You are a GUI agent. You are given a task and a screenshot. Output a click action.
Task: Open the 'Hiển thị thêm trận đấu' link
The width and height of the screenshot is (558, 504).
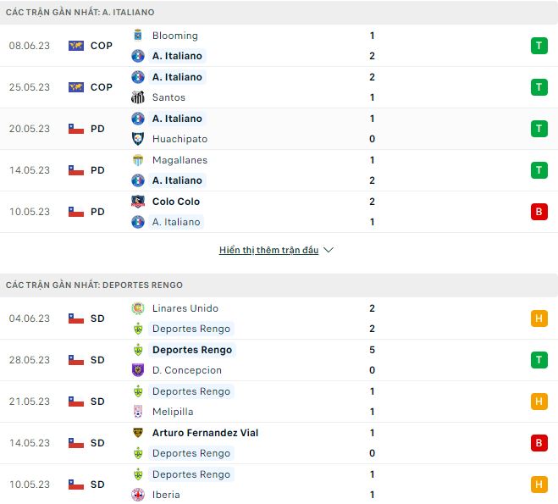268,250
